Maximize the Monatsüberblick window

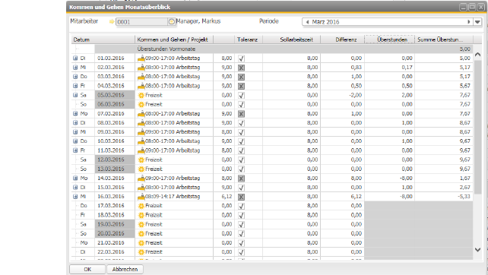472,7
